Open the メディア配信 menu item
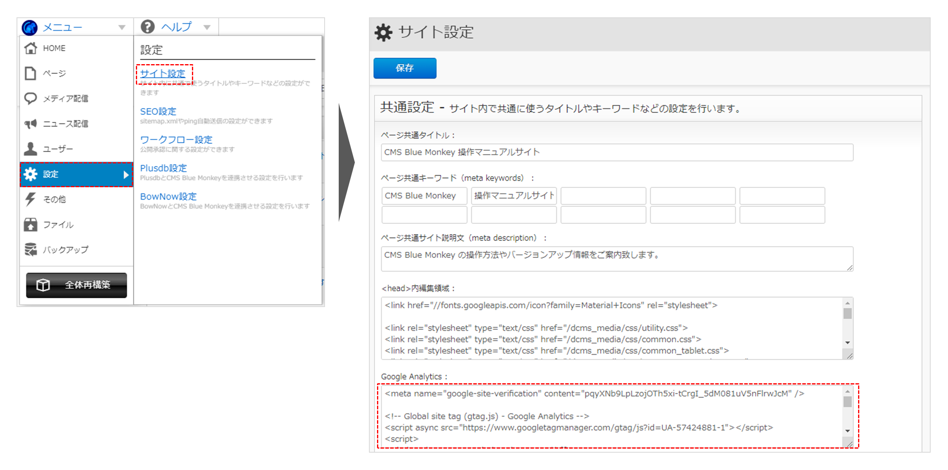This screenshot has height=470, width=948. pyautogui.click(x=77, y=98)
